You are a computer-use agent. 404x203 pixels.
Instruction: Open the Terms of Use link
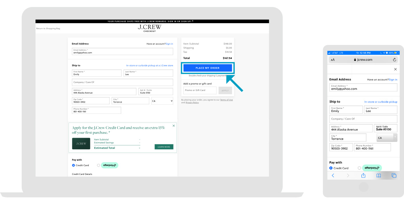tap(227, 100)
